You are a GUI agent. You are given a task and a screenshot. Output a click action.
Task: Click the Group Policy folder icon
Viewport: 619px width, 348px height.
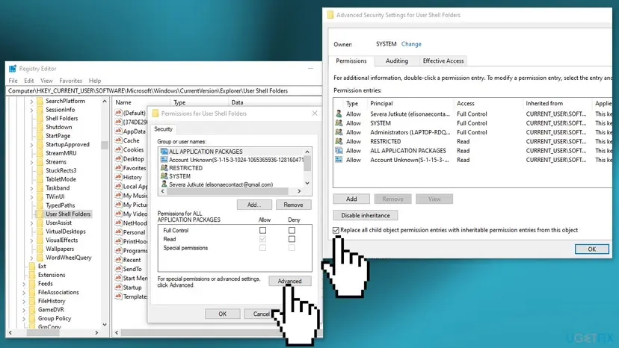(32, 318)
